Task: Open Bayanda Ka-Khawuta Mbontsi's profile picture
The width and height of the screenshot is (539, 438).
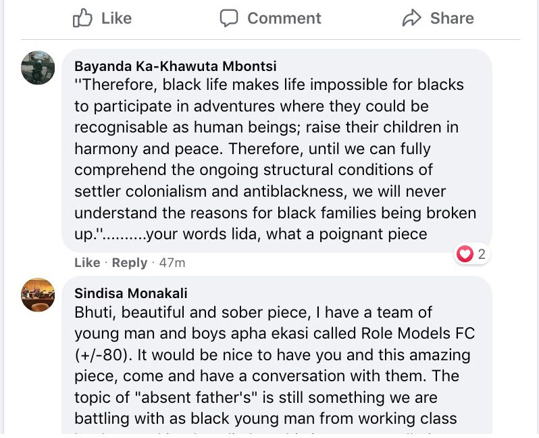Action: pos(38,68)
